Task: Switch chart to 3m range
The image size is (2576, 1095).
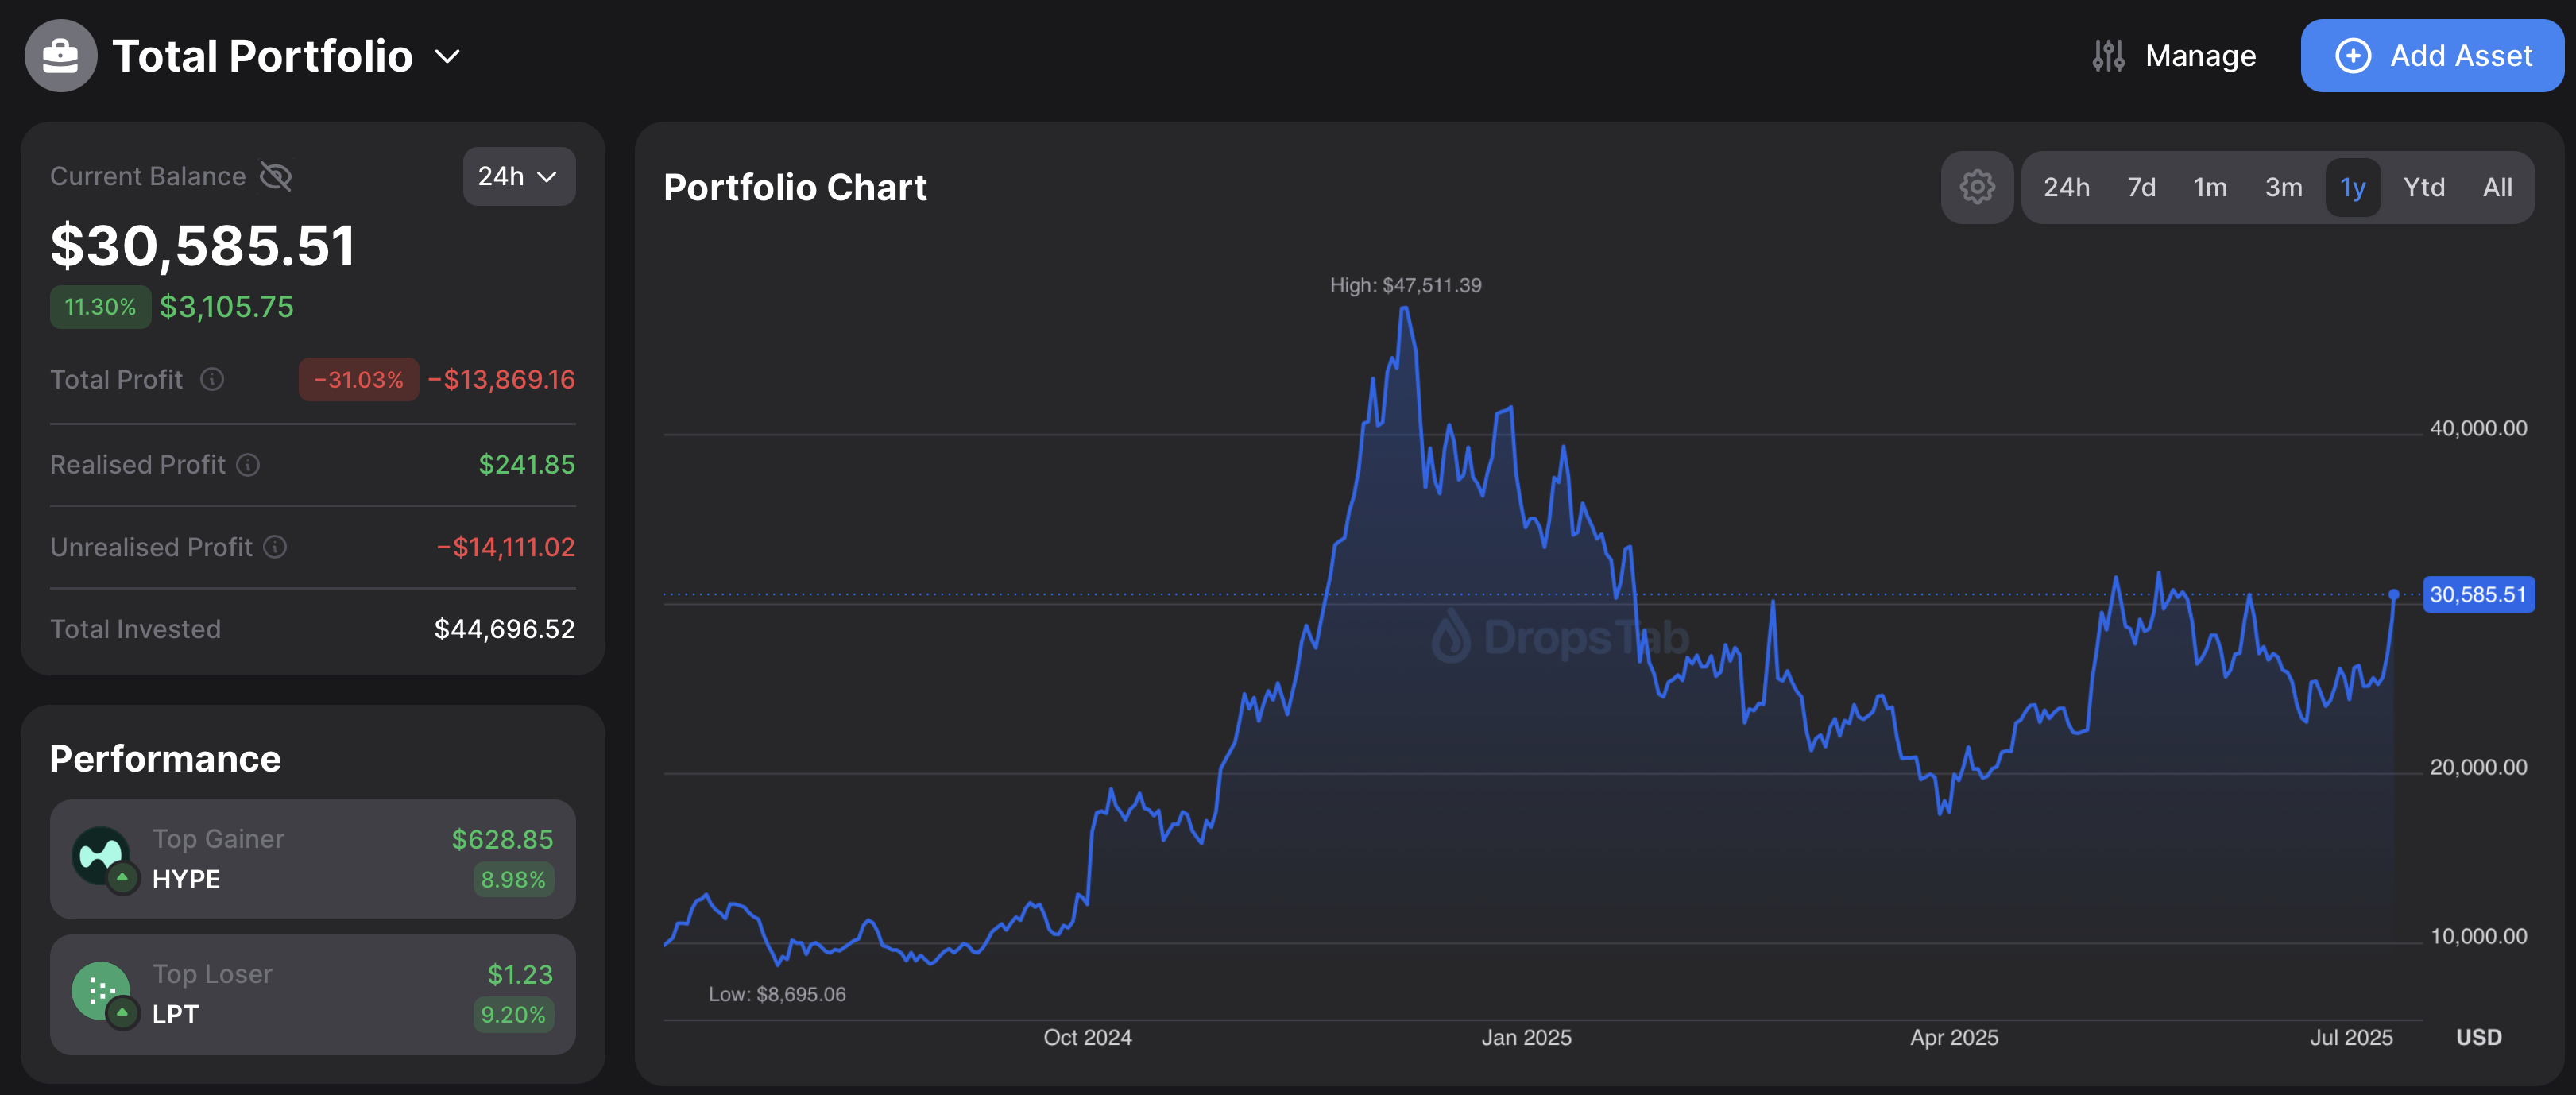Action: coord(2283,188)
